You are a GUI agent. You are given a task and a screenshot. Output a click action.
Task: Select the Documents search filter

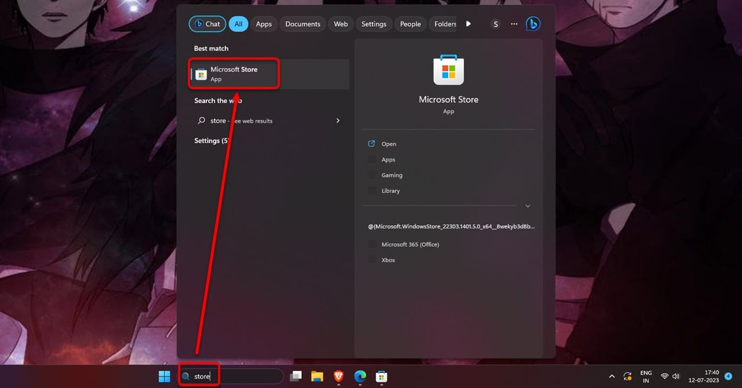[x=302, y=24]
